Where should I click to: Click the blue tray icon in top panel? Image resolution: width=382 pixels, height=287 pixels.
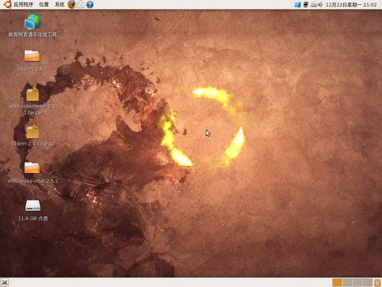pyautogui.click(x=297, y=4)
